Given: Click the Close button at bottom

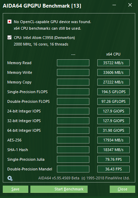Looking at the screenshot, I should pyautogui.click(x=122, y=189).
